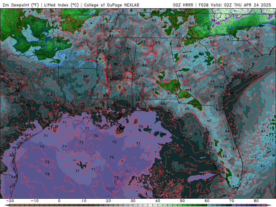Click the 60 label on the color scale

(x=207, y=201)
